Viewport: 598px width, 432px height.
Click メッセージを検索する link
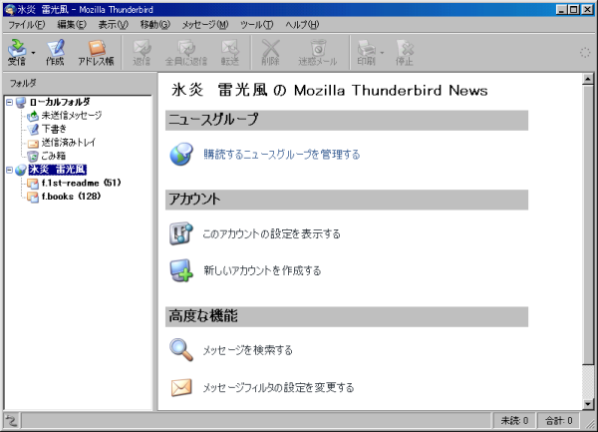247,350
